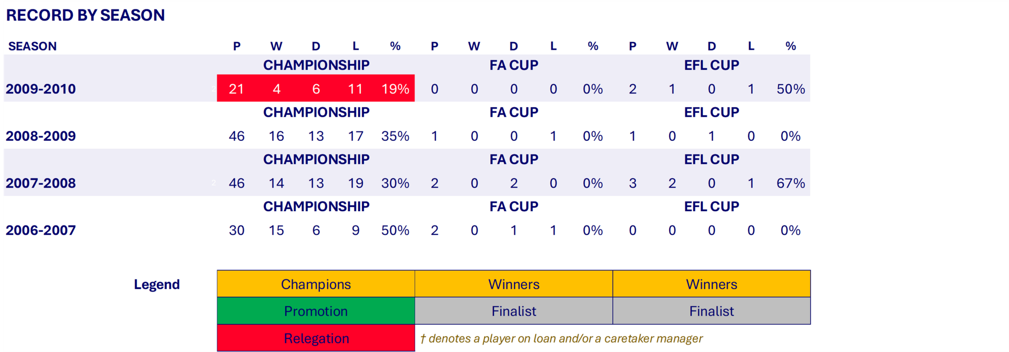Select the 35% Championship value for 2008-2009
Viewport: 1009px width, 352px height.
395,136
